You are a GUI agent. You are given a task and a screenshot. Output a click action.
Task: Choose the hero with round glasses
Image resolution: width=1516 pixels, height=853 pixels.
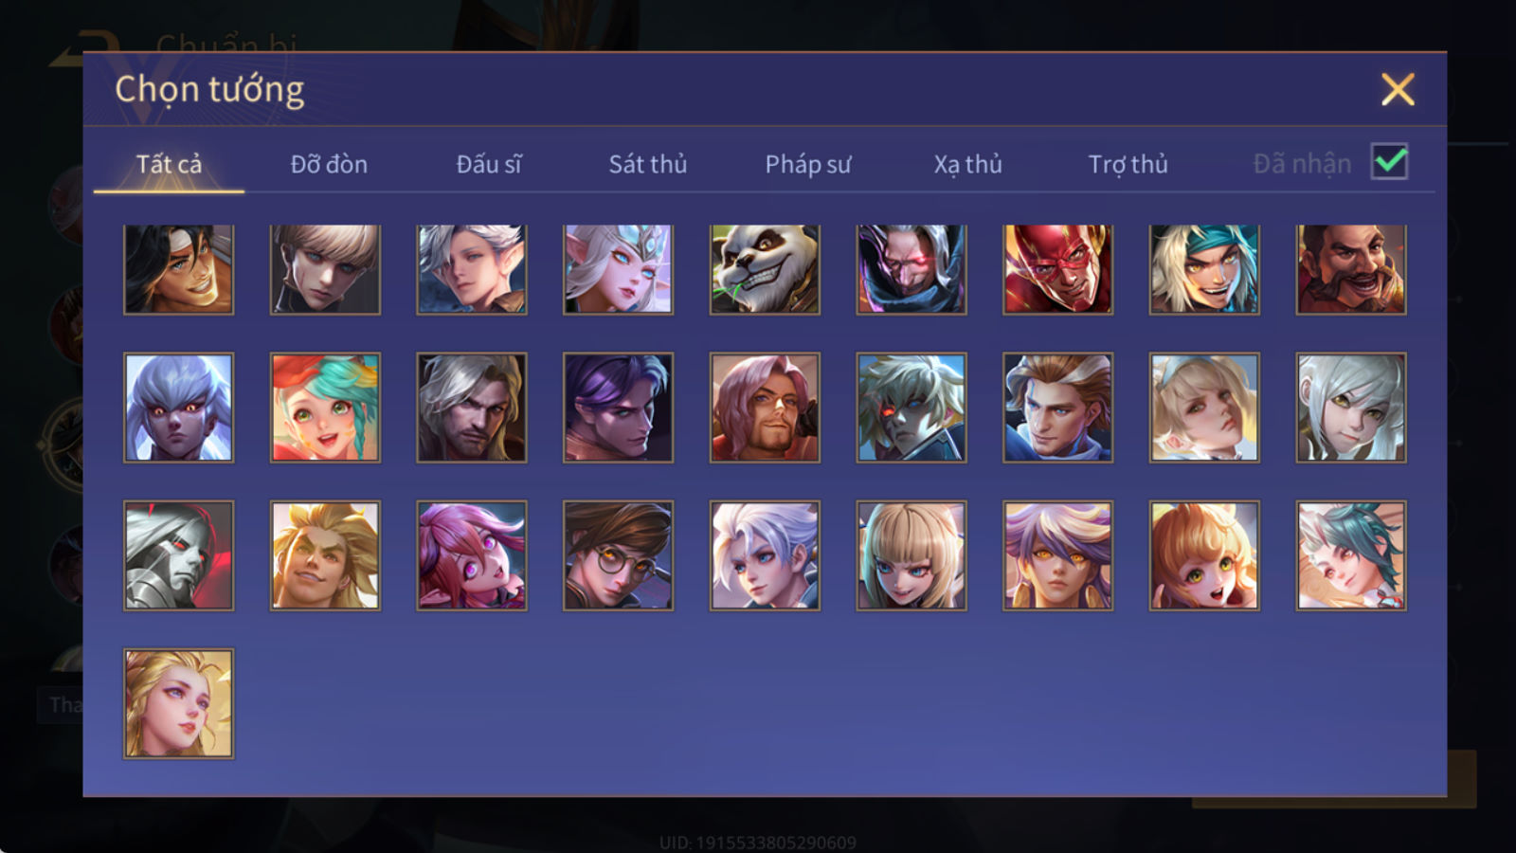(618, 555)
